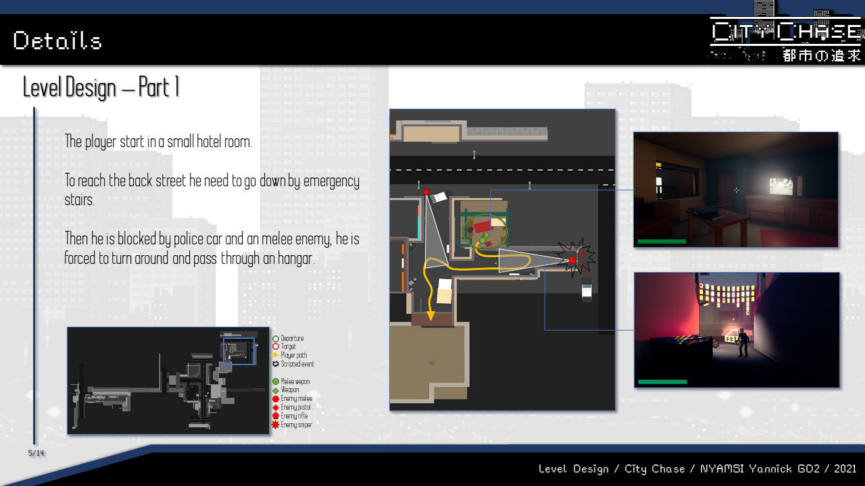Click the green departure circle on the map
This screenshot has height=486, width=865.
[484, 233]
